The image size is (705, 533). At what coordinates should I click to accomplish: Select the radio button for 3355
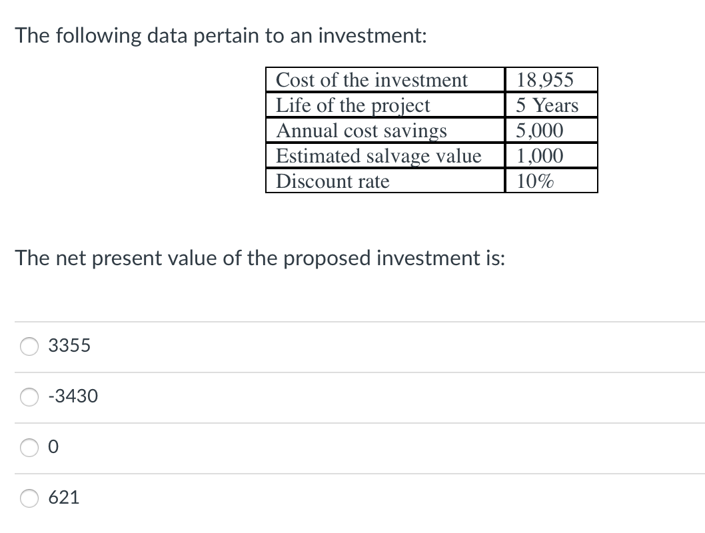click(30, 346)
